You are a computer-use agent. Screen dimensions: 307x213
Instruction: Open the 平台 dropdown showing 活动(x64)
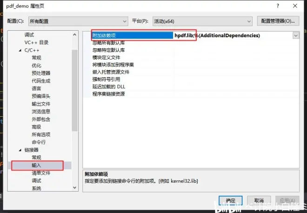202,21
